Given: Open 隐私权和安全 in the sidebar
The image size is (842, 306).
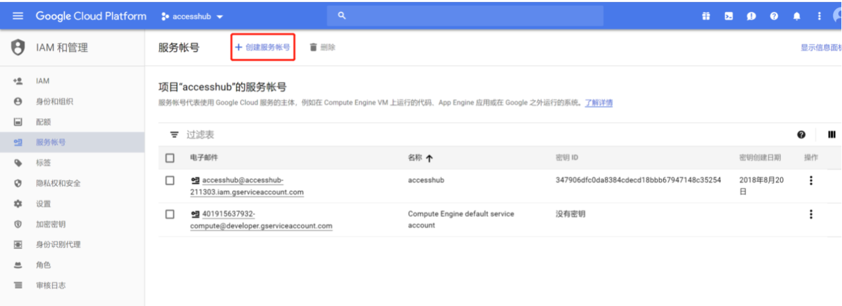Looking at the screenshot, I should coord(72,183).
